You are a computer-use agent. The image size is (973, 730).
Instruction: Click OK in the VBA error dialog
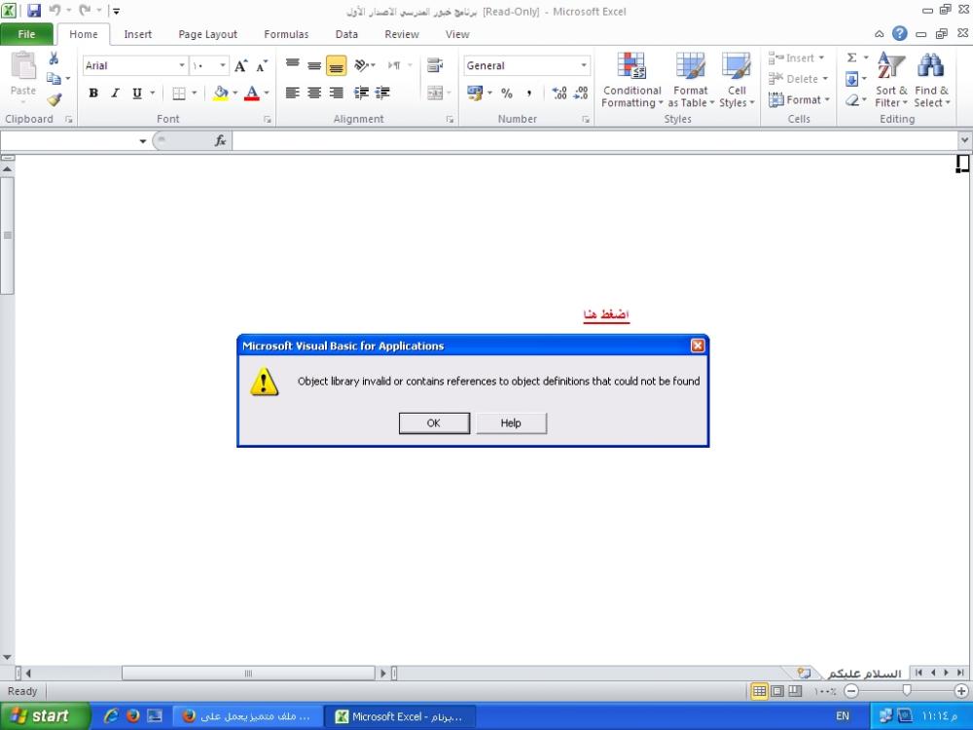[x=434, y=422]
